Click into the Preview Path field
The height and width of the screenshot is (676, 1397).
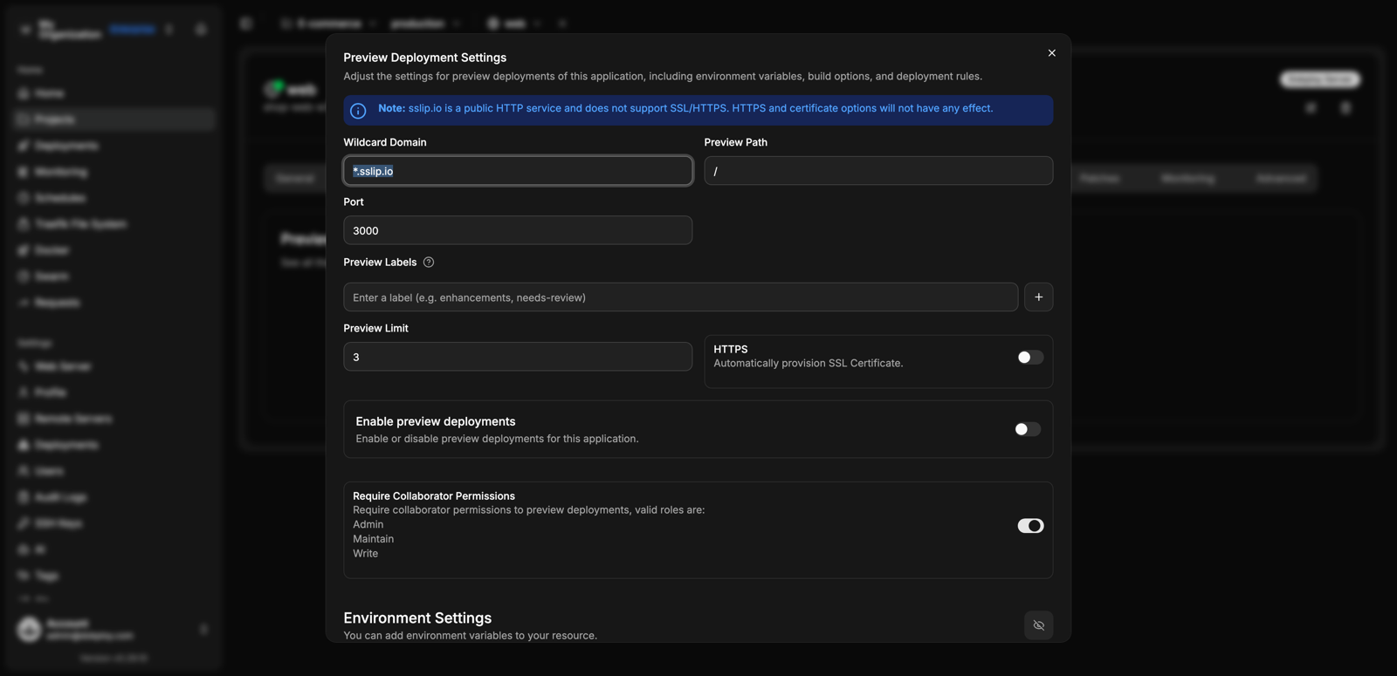[x=878, y=171]
